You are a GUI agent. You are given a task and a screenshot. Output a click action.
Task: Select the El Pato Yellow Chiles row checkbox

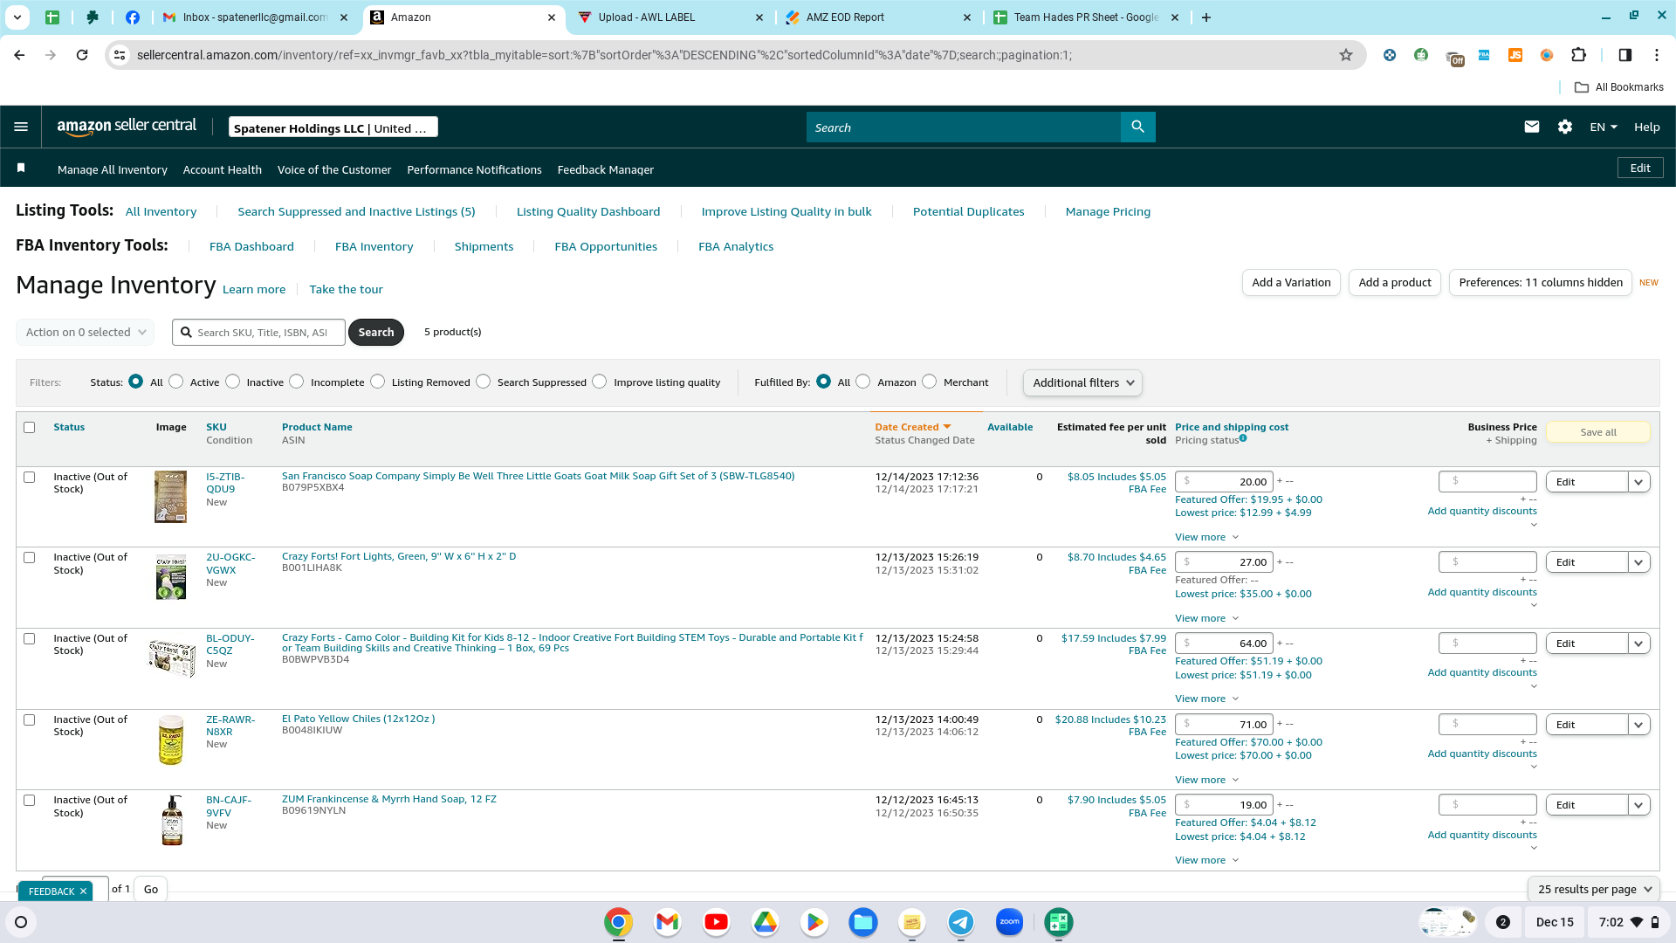tap(30, 720)
